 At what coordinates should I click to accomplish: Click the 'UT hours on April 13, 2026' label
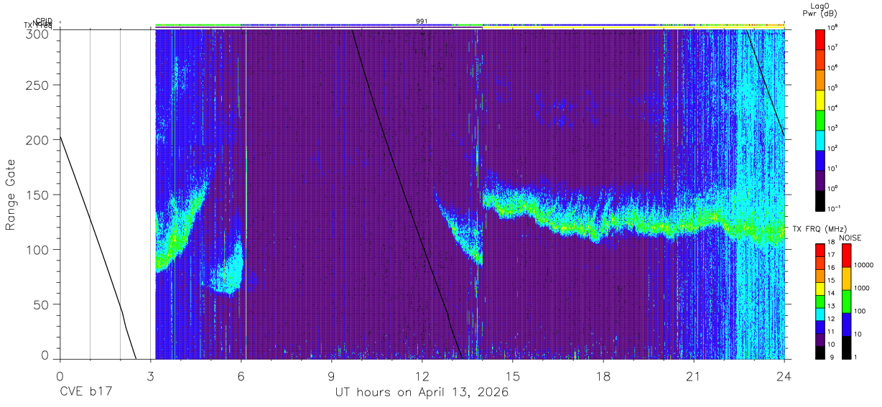coord(422,393)
